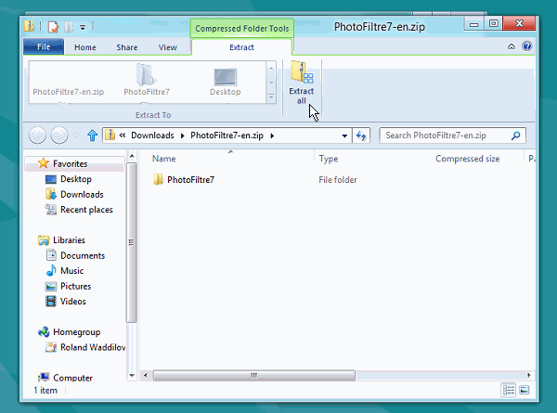Click the File folder type cell
Screen dimensions: 557x413
[x=338, y=180]
